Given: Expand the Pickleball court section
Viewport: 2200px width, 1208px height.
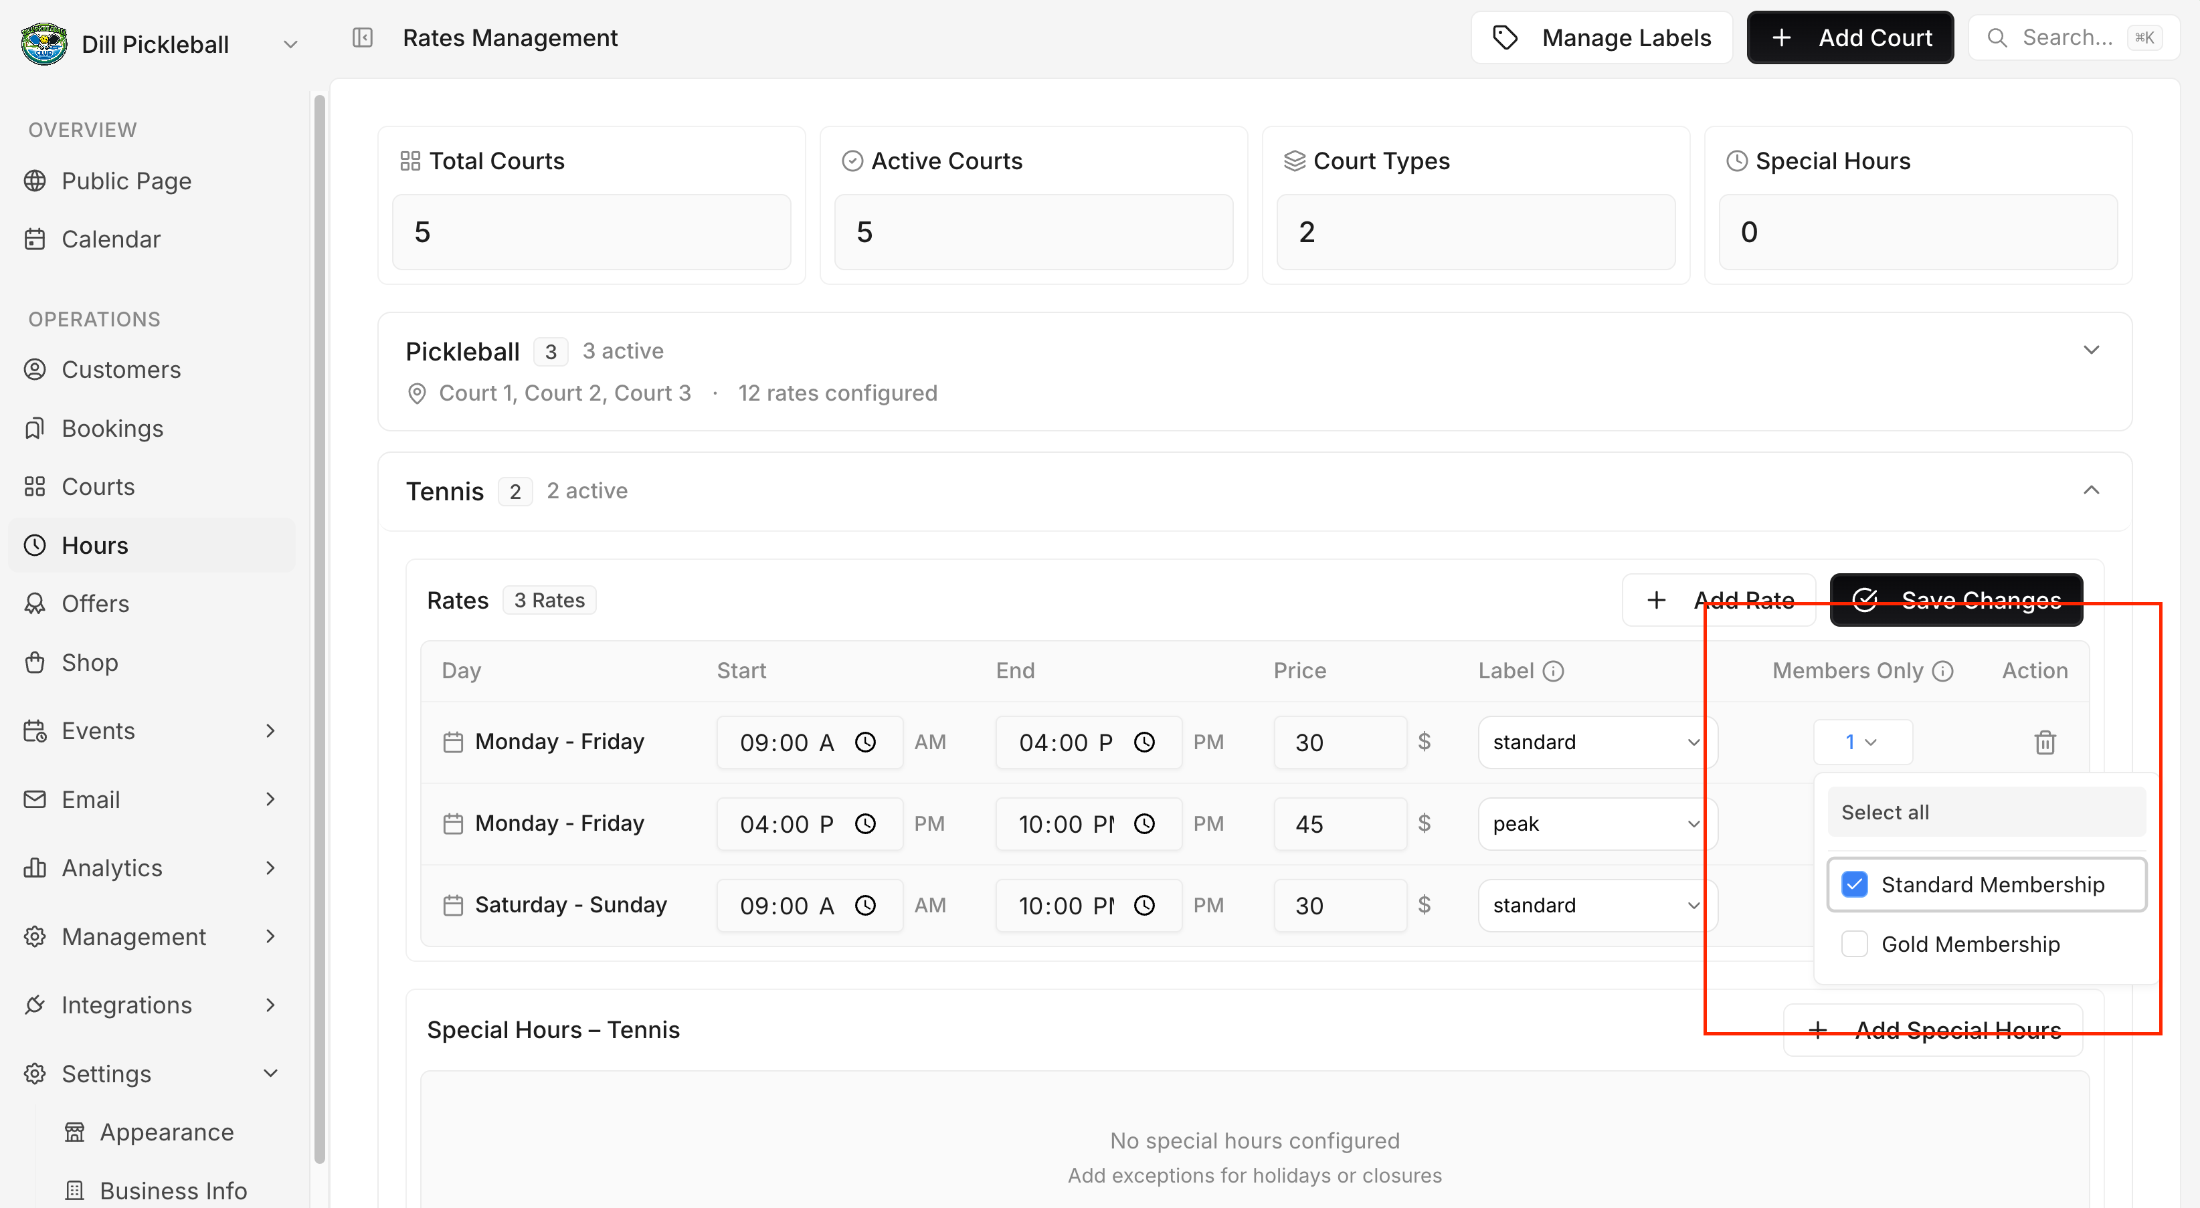Looking at the screenshot, I should (2091, 350).
